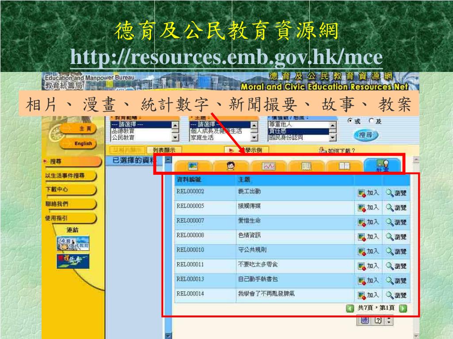Click the 如何下載 help icon
Image resolution: width=453 pixels, height=339 pixels.
coord(322,150)
